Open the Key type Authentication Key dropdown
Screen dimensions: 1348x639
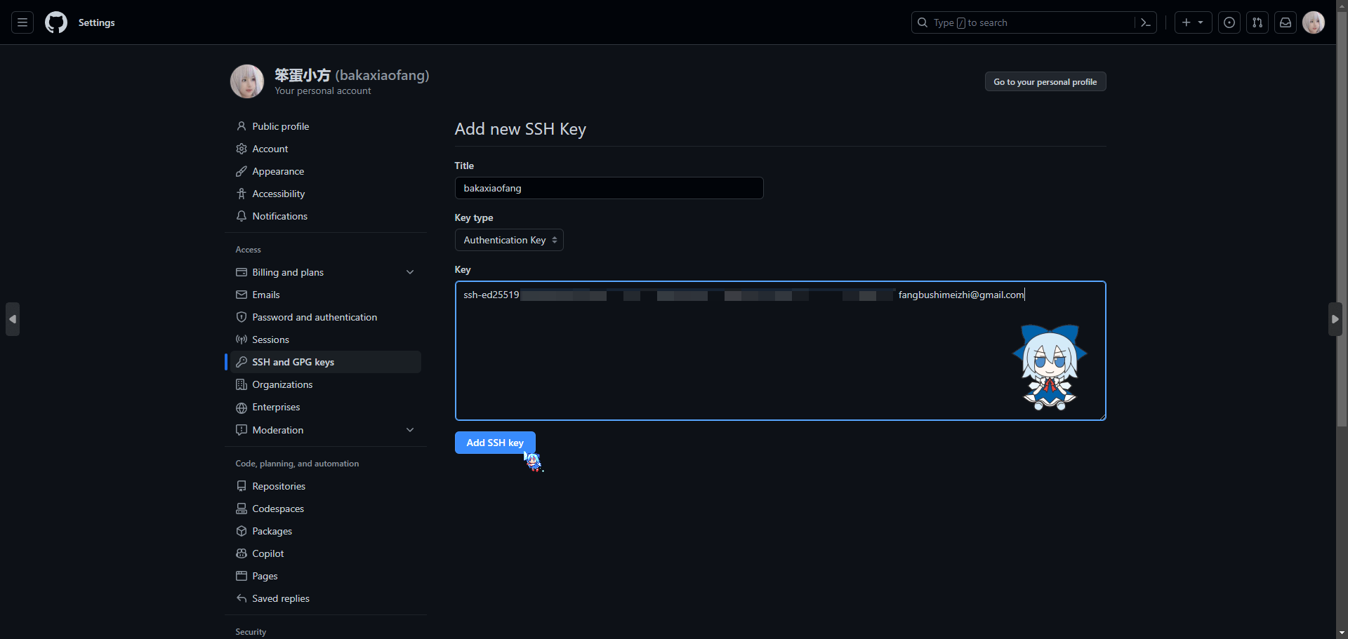point(509,240)
